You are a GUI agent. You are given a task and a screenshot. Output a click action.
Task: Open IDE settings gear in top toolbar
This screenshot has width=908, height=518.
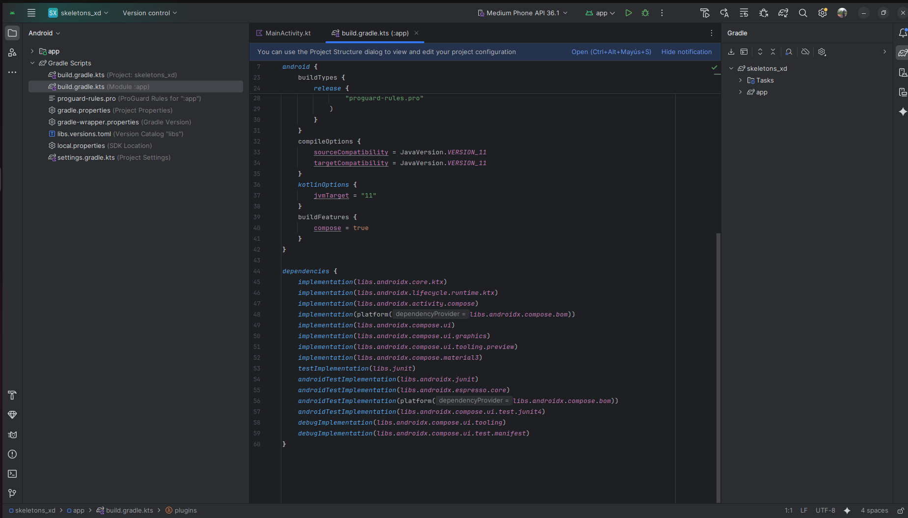(823, 13)
